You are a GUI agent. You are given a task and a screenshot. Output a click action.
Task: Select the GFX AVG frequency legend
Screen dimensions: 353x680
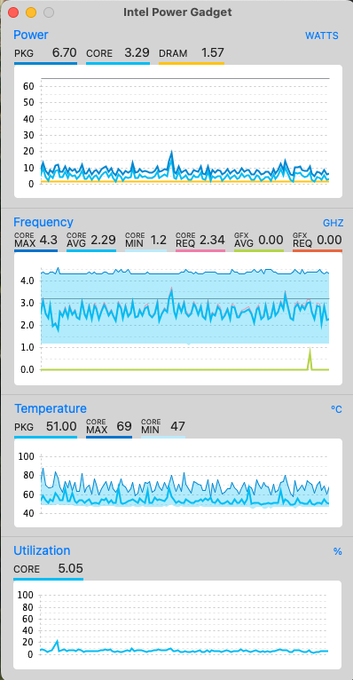tap(259, 240)
